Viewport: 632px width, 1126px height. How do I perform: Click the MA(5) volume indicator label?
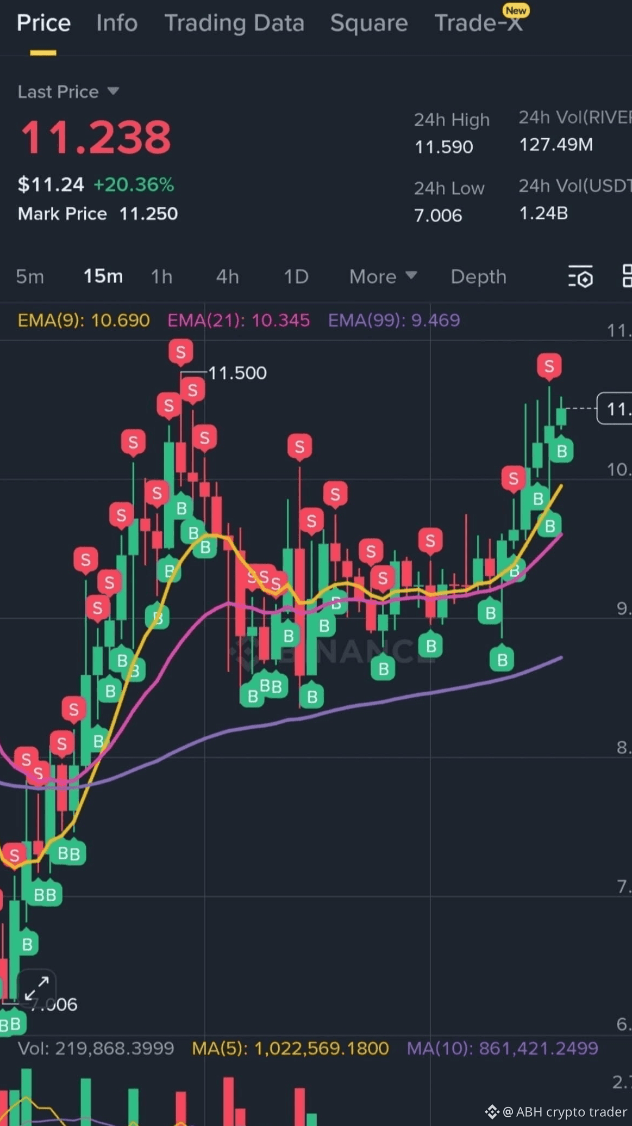290,1048
